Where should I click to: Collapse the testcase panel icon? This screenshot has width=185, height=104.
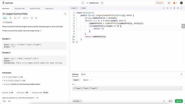[x=181, y=74]
